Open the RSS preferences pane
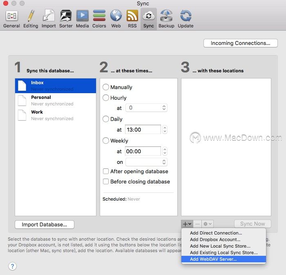 (132, 19)
